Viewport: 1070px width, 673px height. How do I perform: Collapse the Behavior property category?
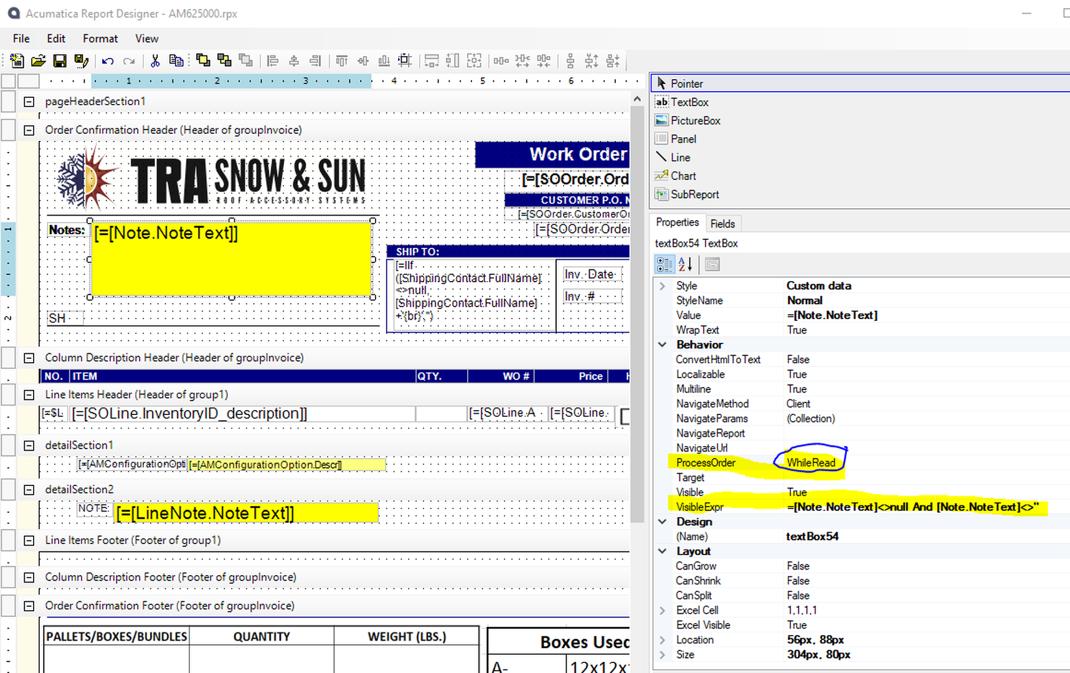[662, 345]
